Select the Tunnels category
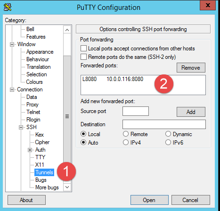This screenshot has height=211, width=220. [44, 172]
